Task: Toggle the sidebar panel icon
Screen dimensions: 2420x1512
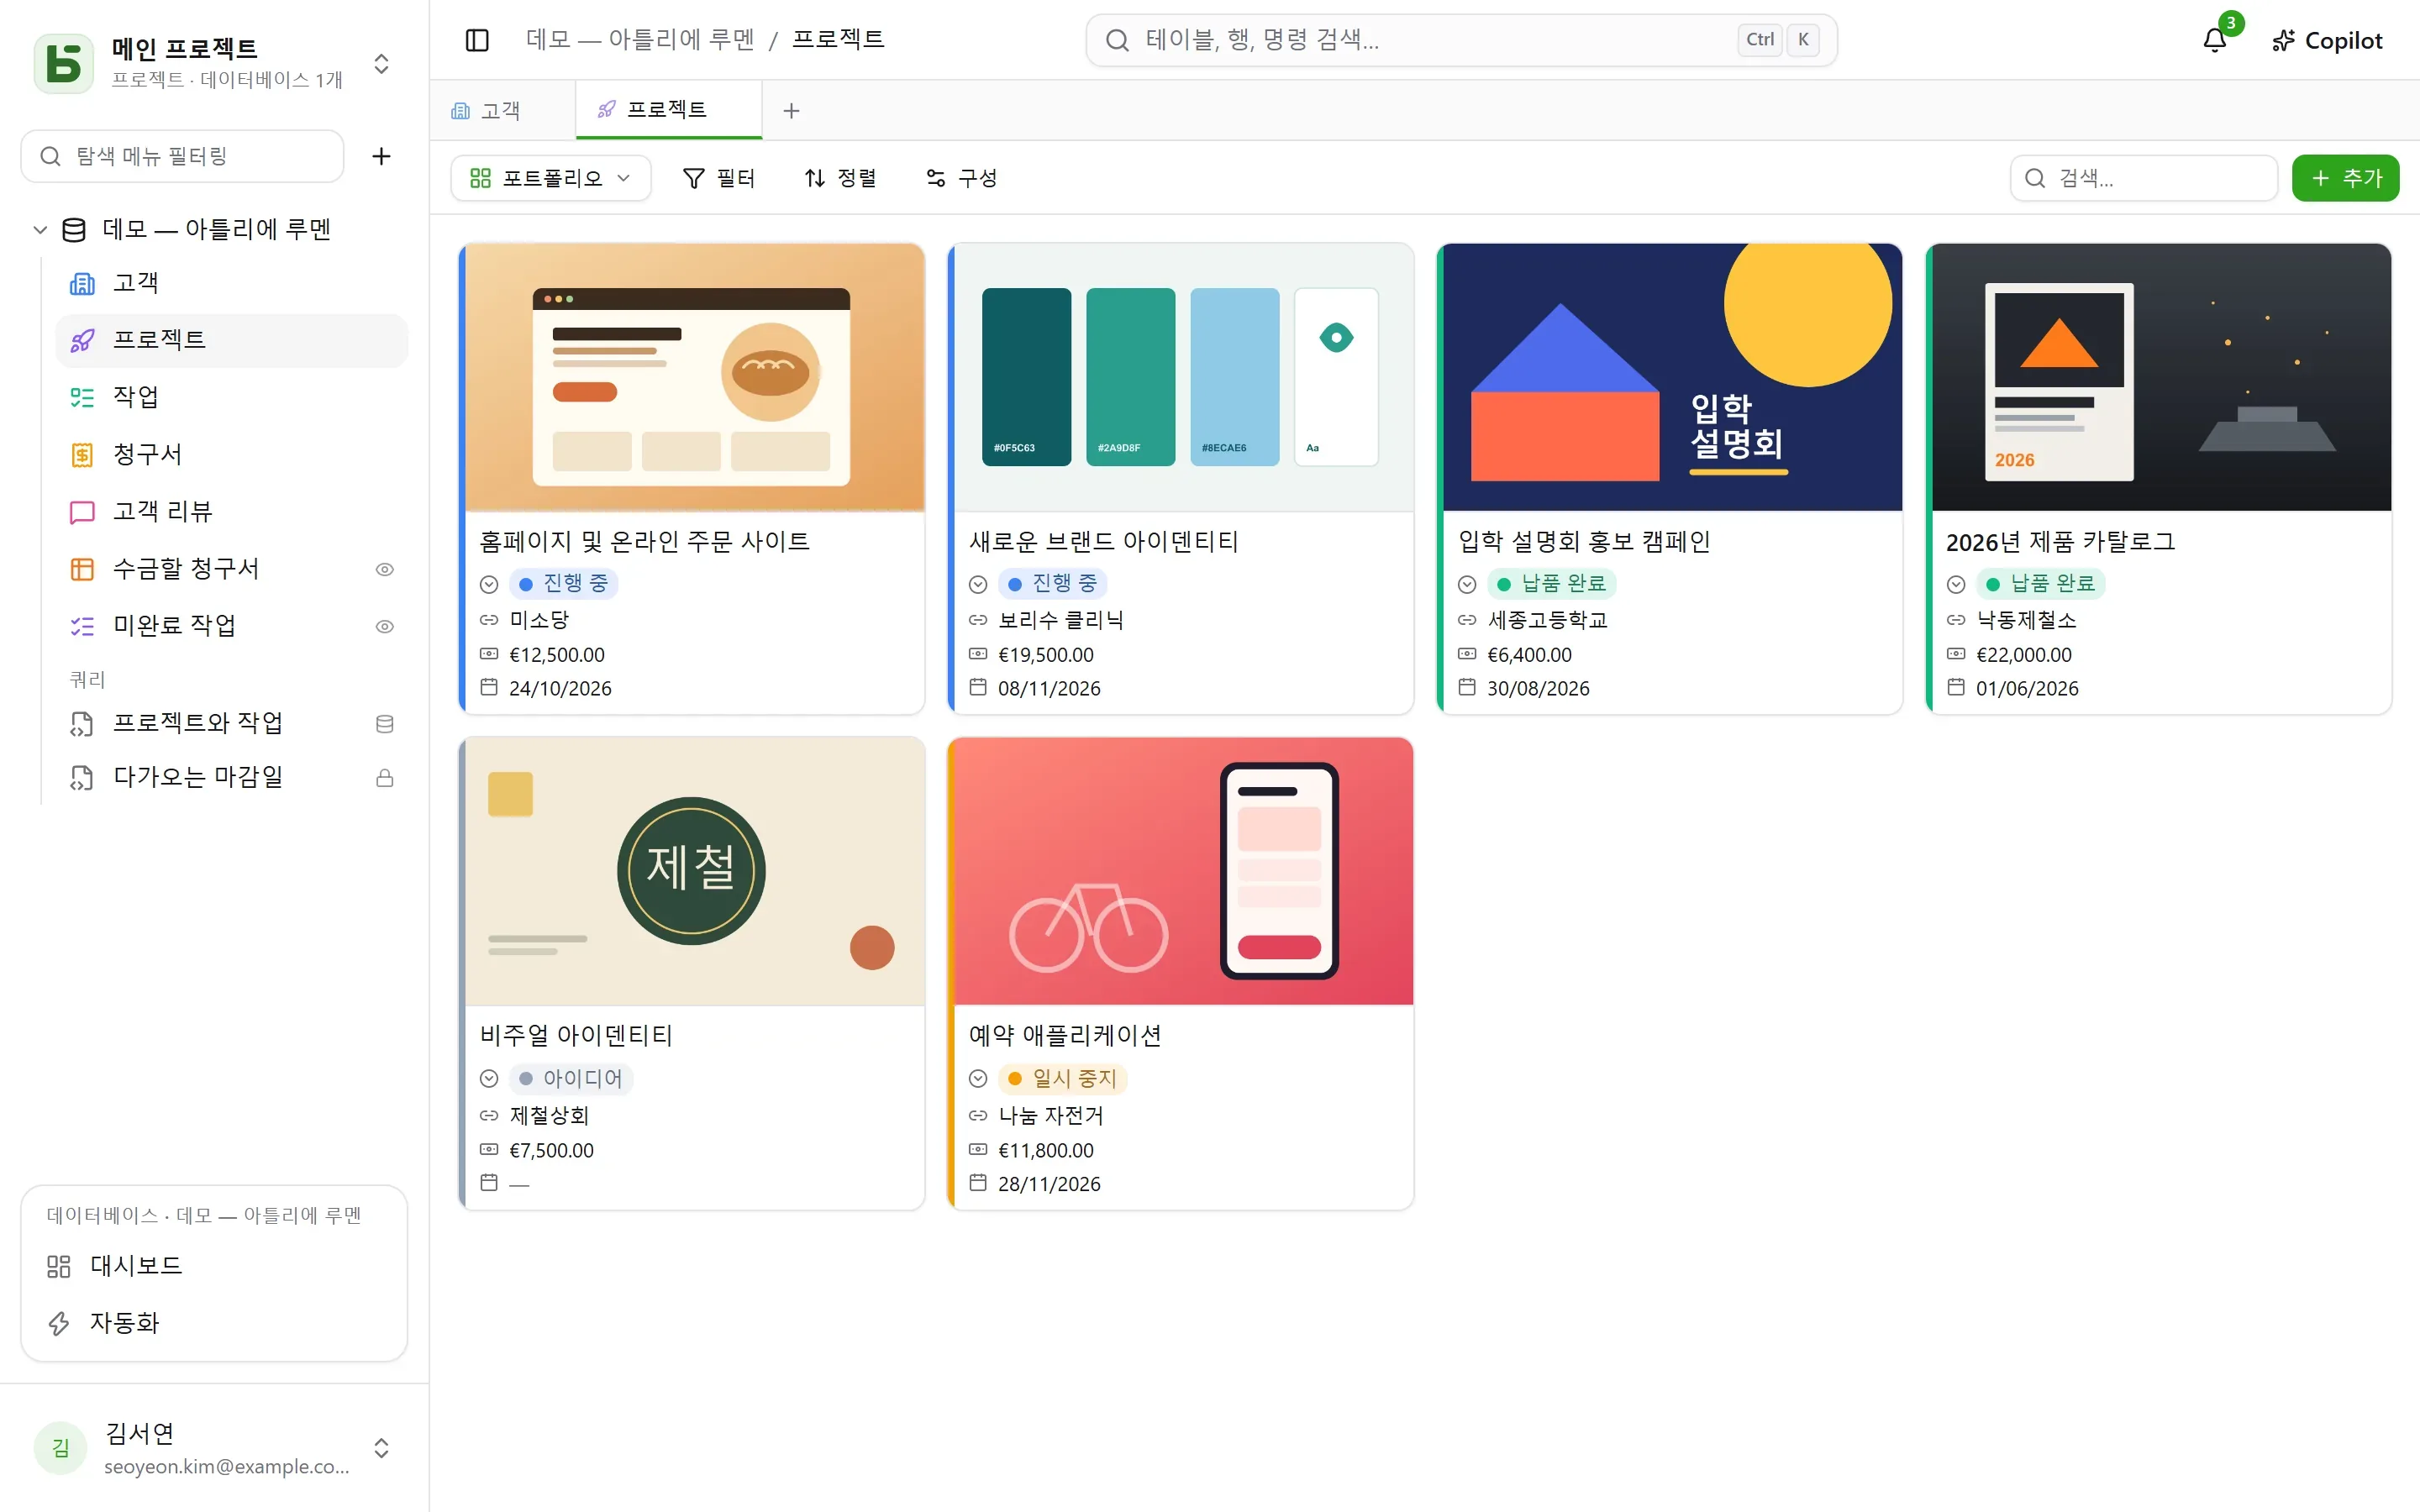Action: tap(477, 40)
